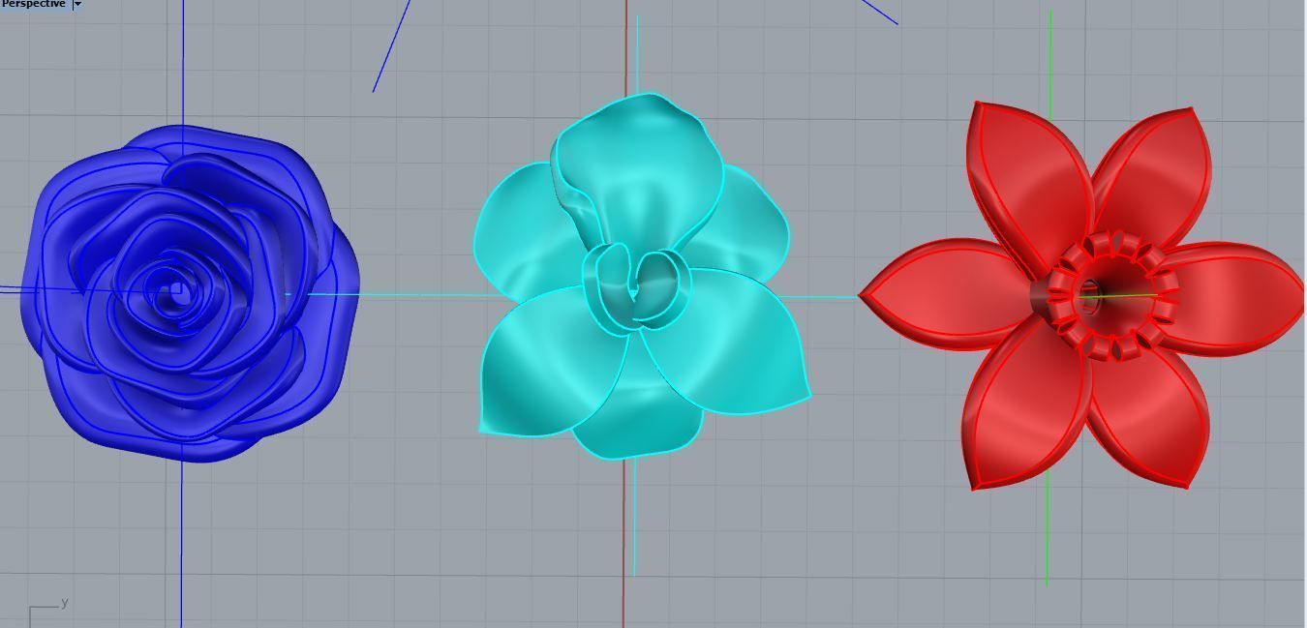Open the Perspective viewport title menu
The width and height of the screenshot is (1307, 628).
34,4
